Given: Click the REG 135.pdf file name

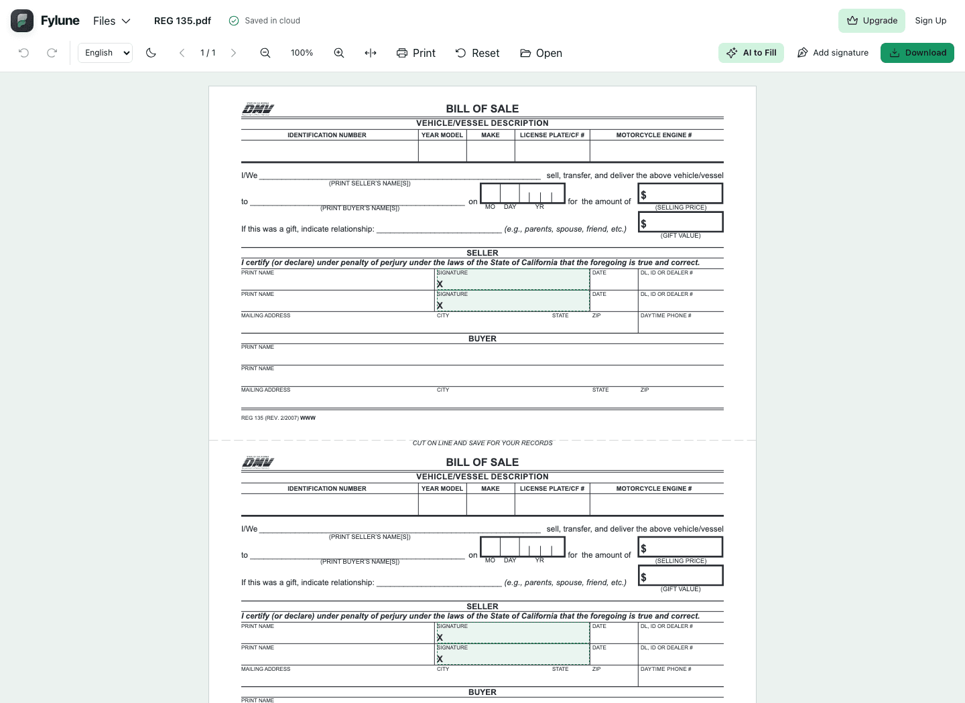Looking at the screenshot, I should point(182,21).
